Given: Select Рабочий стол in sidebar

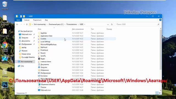Looking at the screenshot, I should (x=27, y=34).
